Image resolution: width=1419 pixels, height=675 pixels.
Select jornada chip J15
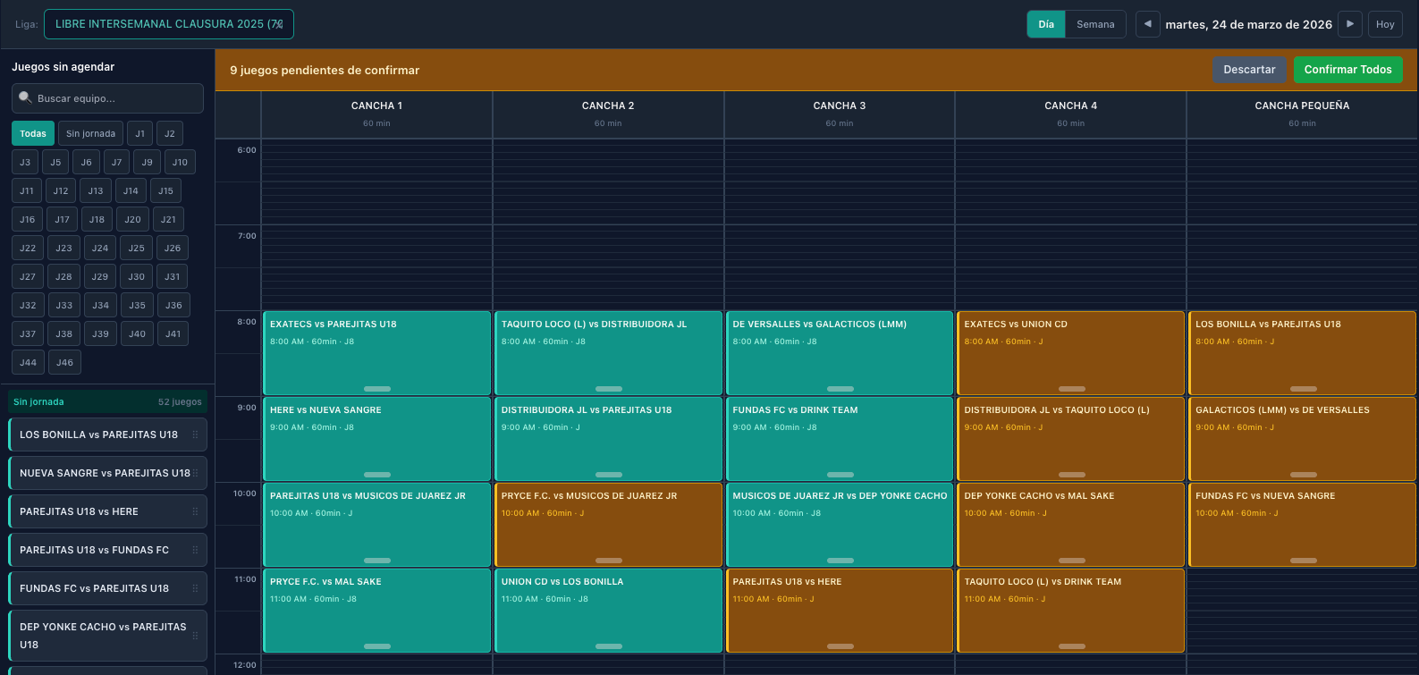[x=165, y=190]
